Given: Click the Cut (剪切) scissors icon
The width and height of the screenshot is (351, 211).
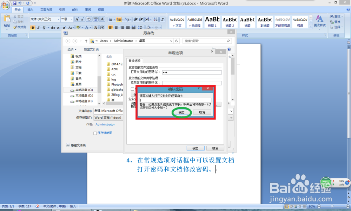Looking at the screenshot, I should (x=15, y=16).
